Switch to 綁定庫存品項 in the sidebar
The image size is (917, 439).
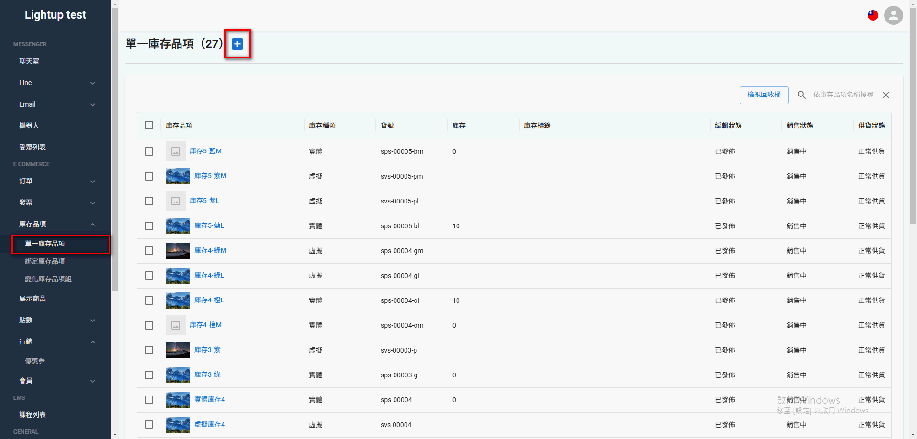45,261
